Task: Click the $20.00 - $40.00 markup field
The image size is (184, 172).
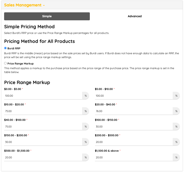Action: pos(134,111)
